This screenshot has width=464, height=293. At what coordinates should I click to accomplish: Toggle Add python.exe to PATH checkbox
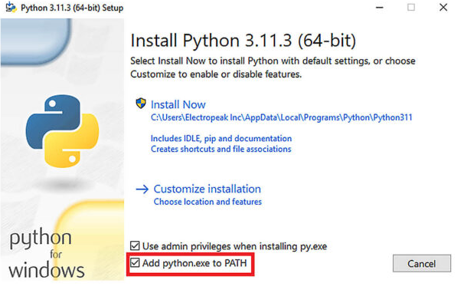pyautogui.click(x=135, y=263)
